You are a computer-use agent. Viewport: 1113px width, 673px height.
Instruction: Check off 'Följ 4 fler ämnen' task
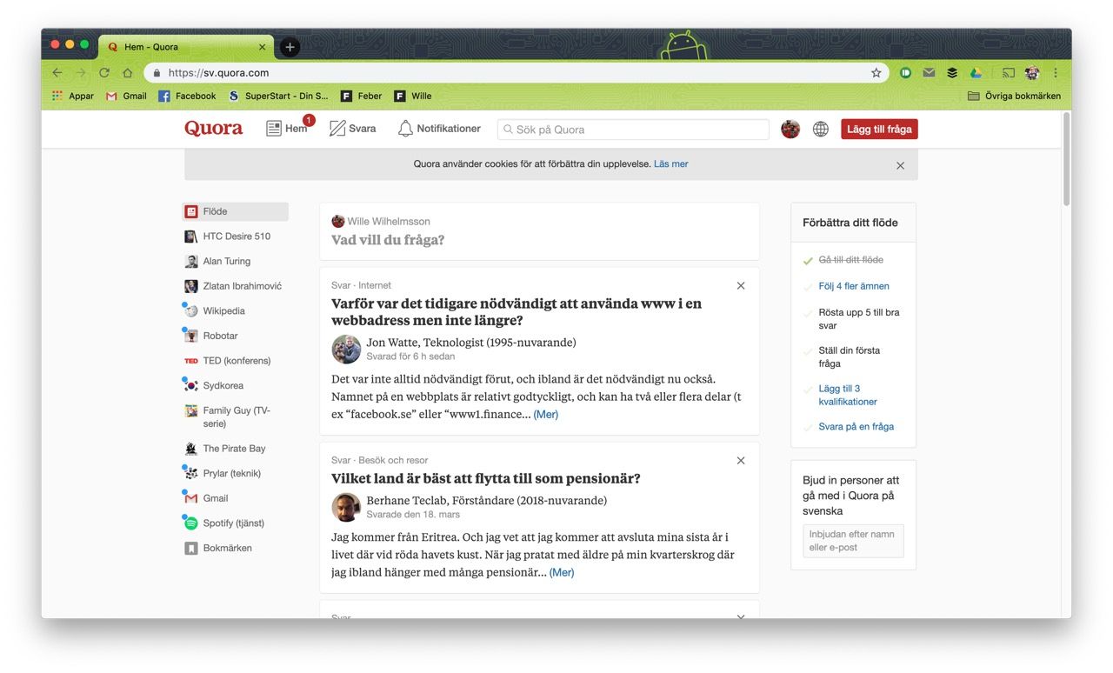[x=853, y=286]
